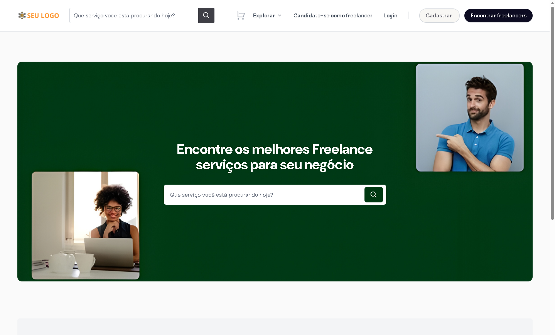The image size is (555, 335).
Task: Open the Explorar menu
Action: coord(264,16)
